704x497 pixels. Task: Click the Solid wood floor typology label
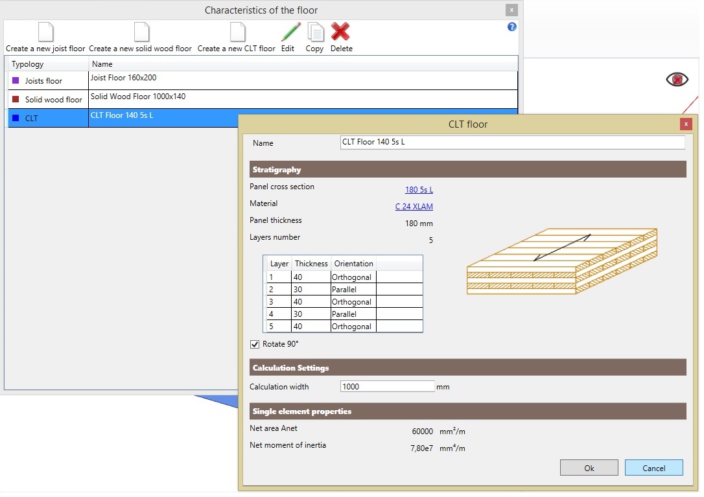(53, 100)
